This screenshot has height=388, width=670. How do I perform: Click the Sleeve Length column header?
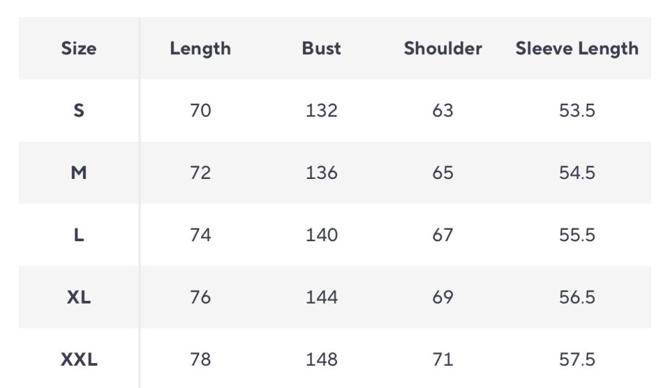[577, 48]
